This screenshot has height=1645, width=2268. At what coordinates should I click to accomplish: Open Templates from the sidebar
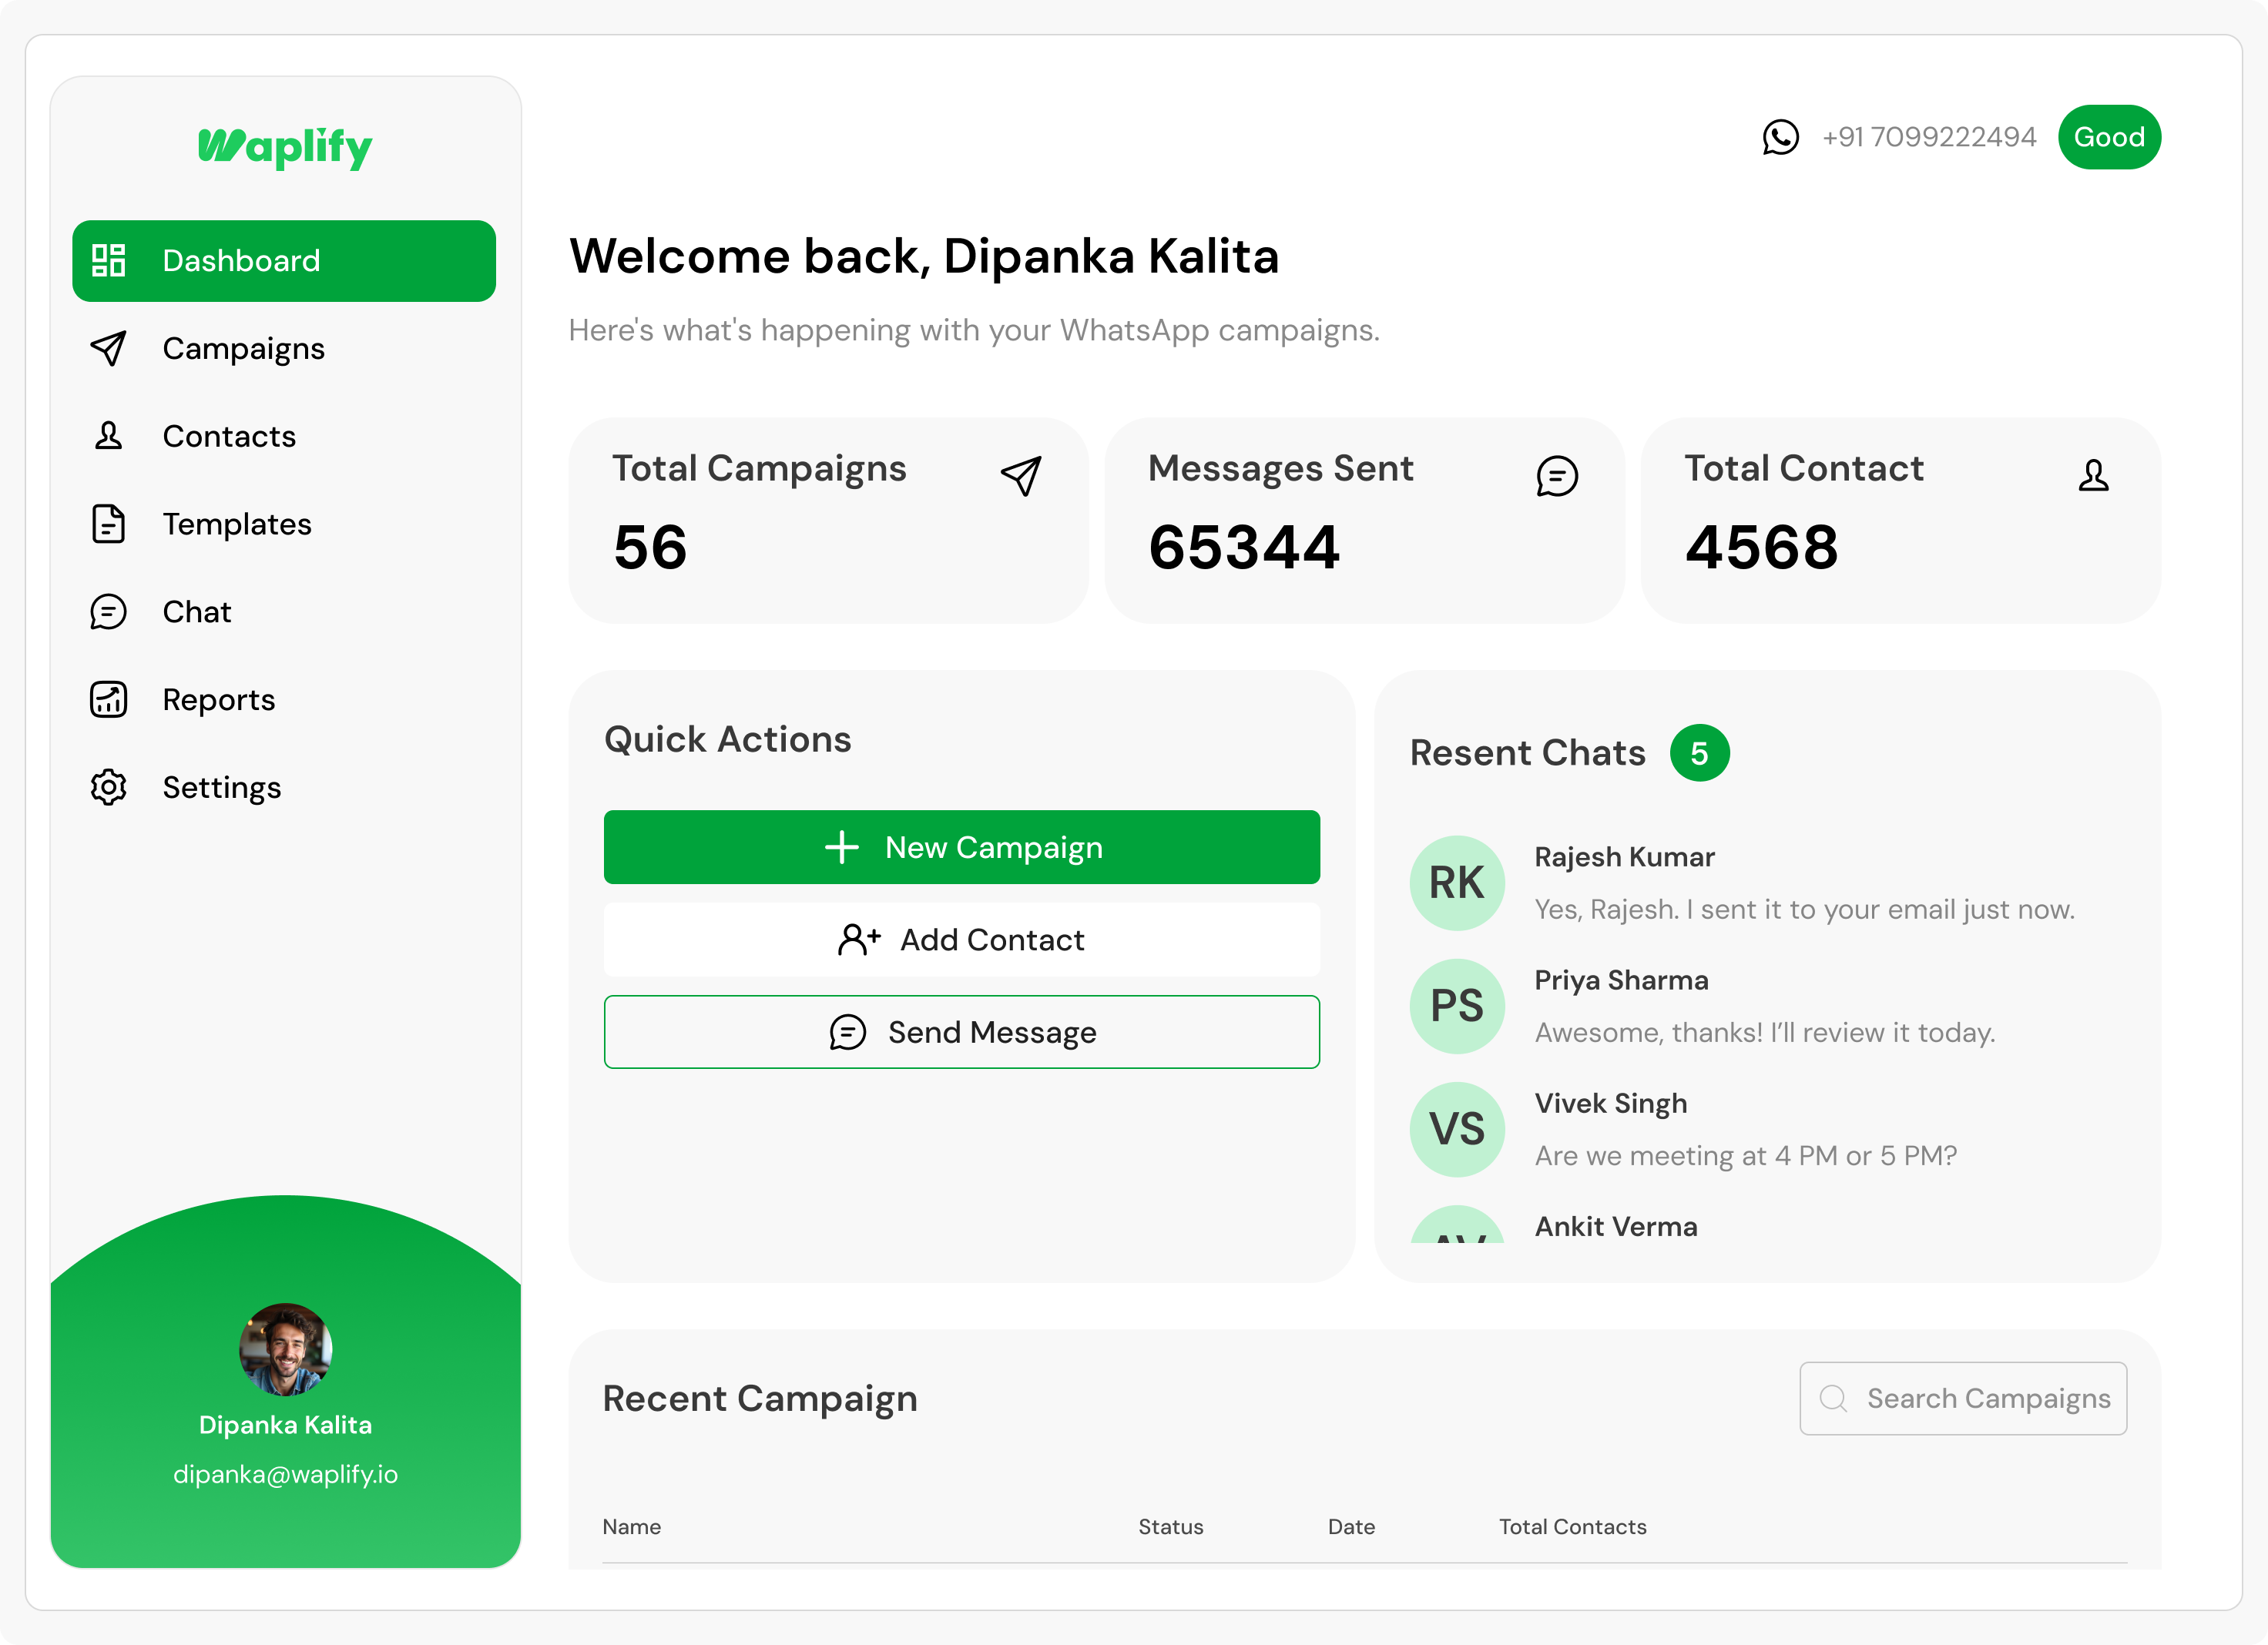[x=237, y=524]
